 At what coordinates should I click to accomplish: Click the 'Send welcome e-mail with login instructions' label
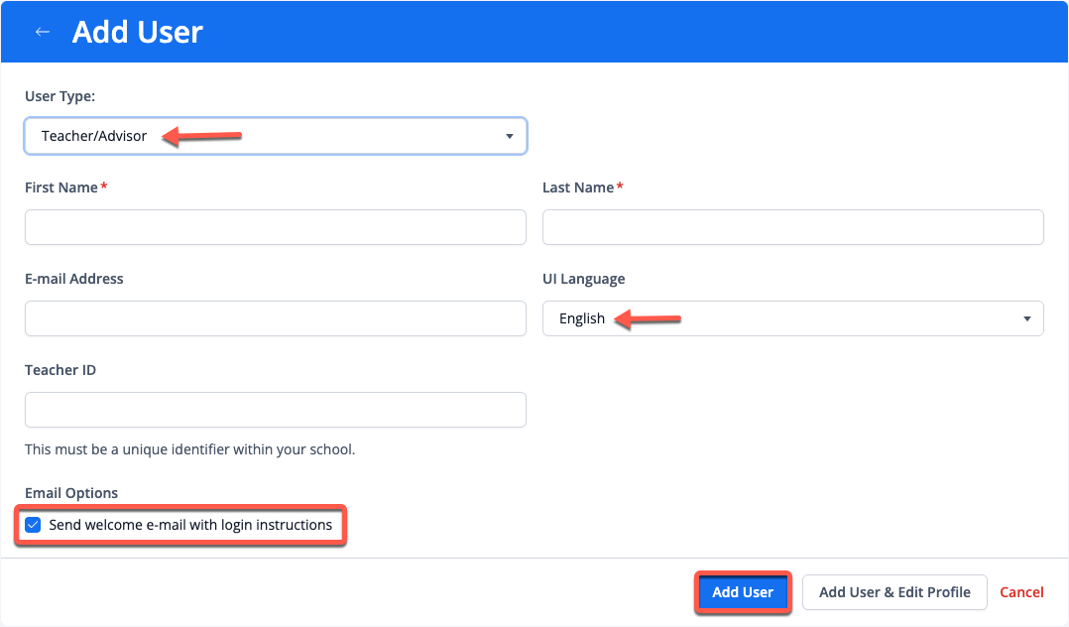[x=190, y=525]
